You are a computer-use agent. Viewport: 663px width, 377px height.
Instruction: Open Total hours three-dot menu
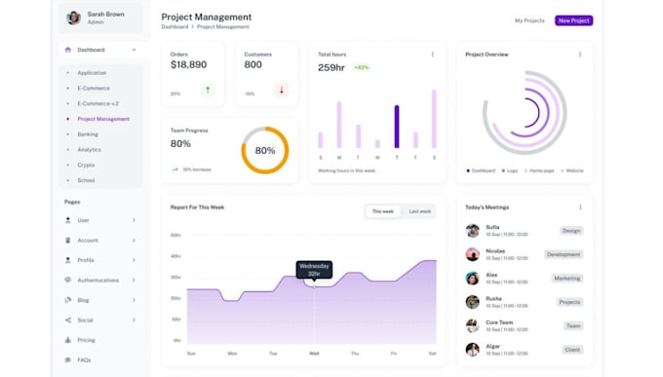[x=432, y=55]
